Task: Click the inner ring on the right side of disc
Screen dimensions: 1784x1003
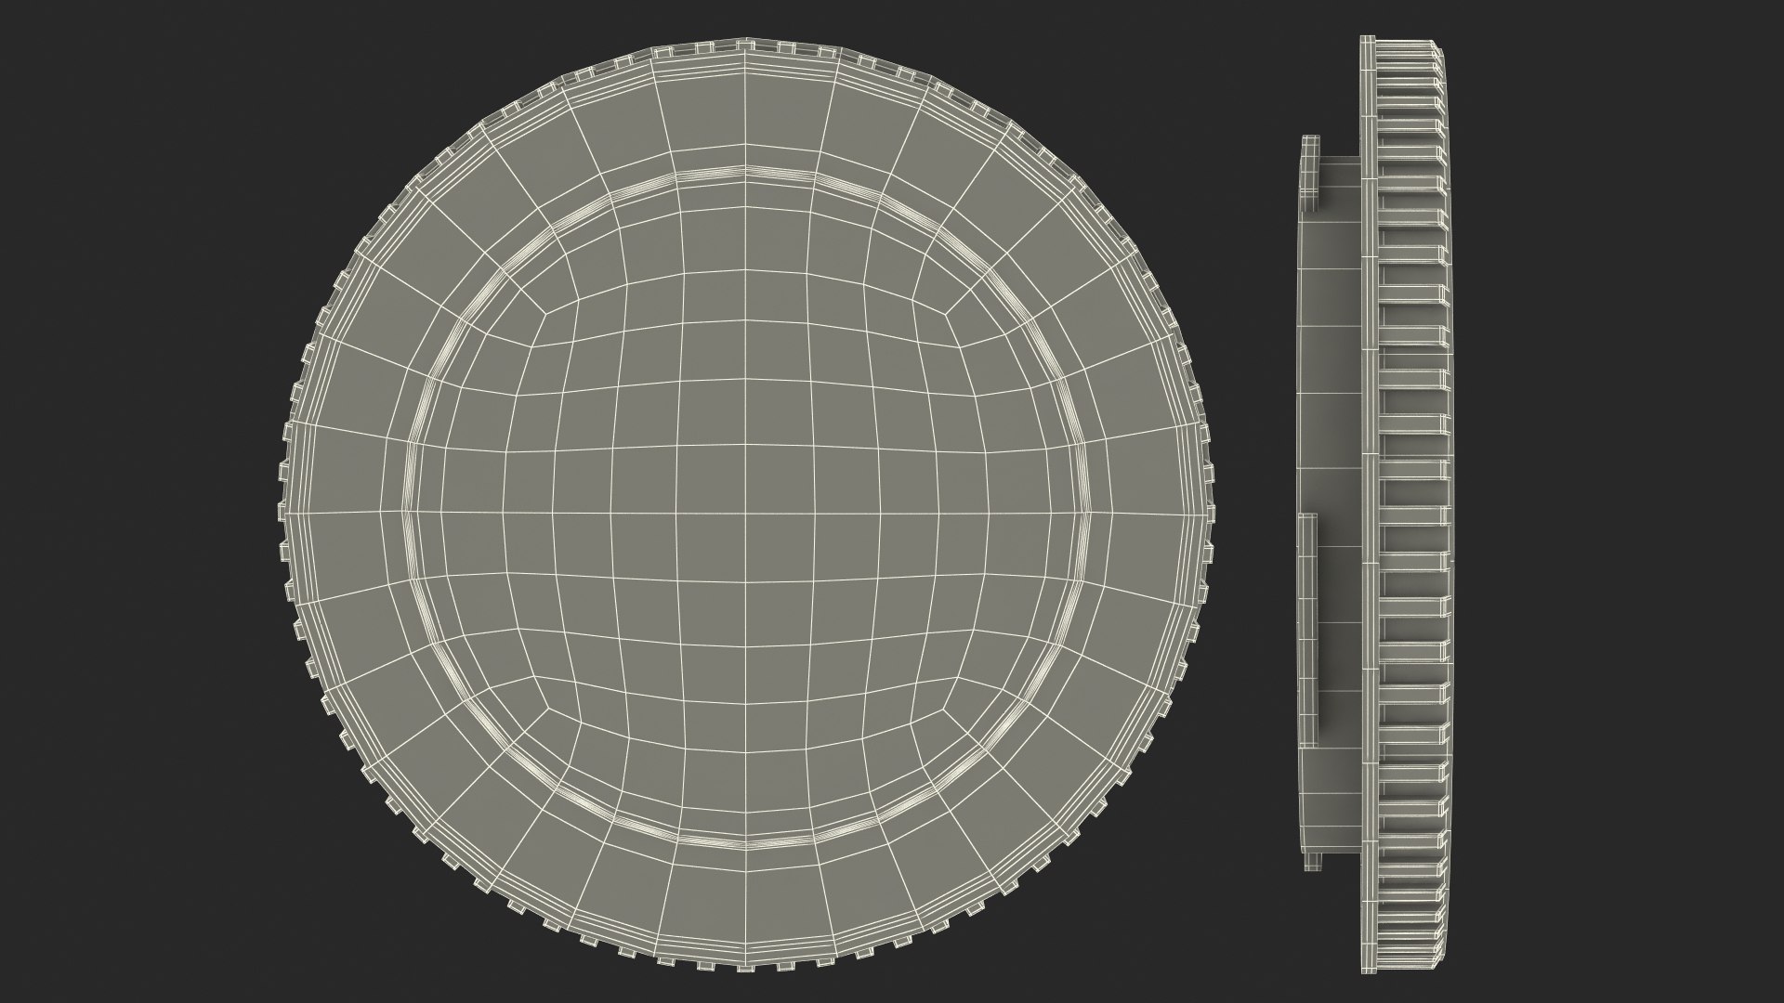Action: [x=1087, y=514]
